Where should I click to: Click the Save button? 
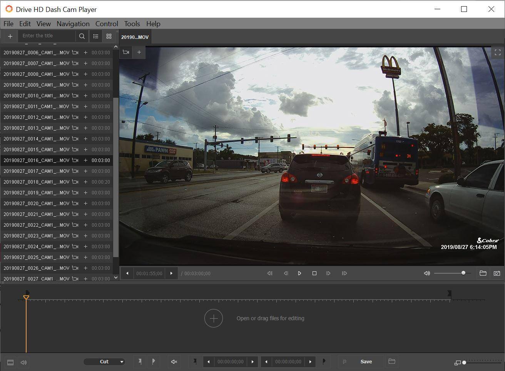366,362
